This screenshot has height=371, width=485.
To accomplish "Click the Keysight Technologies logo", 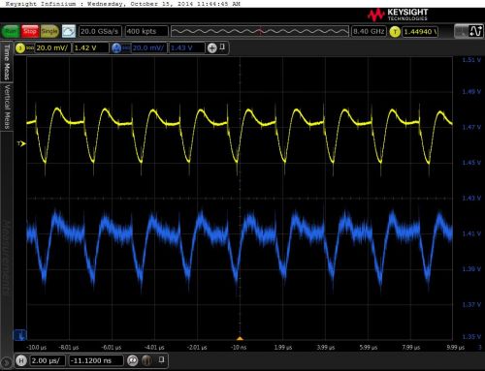I will 398,15.
